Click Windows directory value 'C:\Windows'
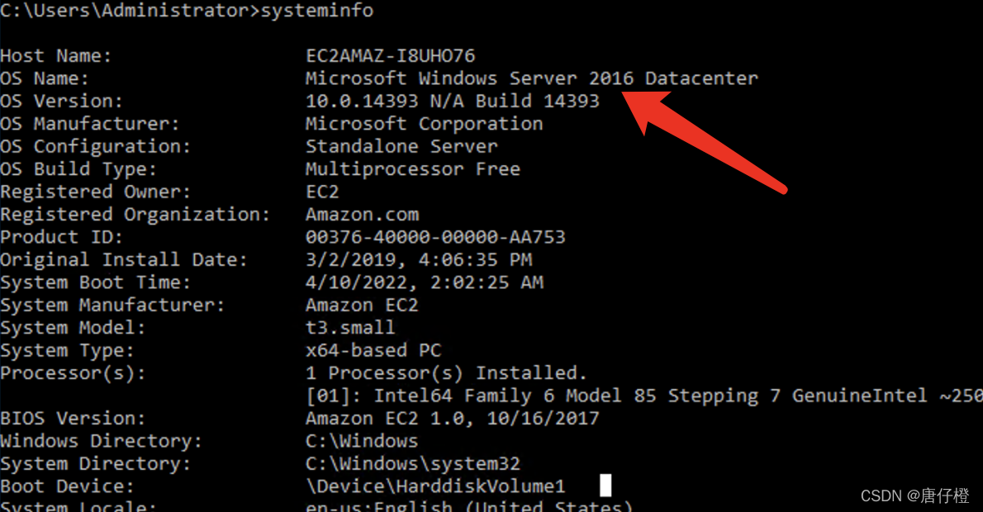The width and height of the screenshot is (983, 512). coord(362,440)
